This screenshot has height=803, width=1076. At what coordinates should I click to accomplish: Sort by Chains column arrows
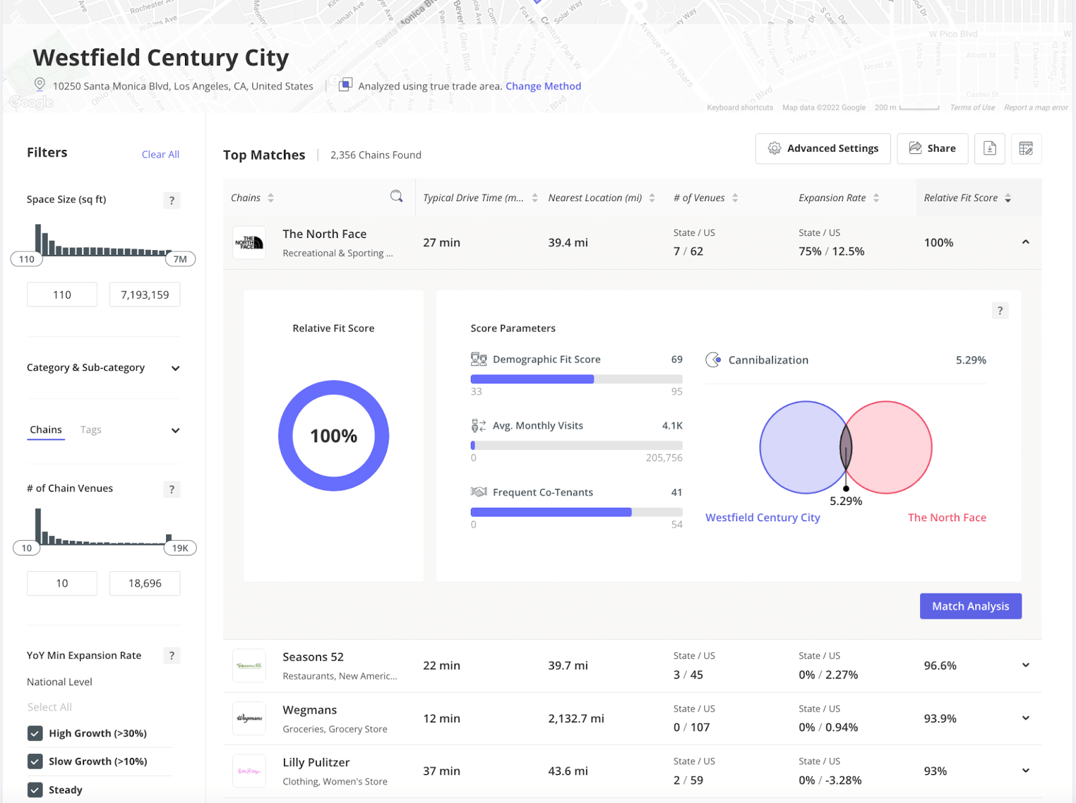tap(270, 198)
